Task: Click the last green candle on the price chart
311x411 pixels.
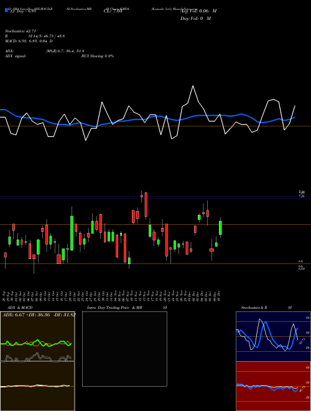Action: (x=220, y=228)
